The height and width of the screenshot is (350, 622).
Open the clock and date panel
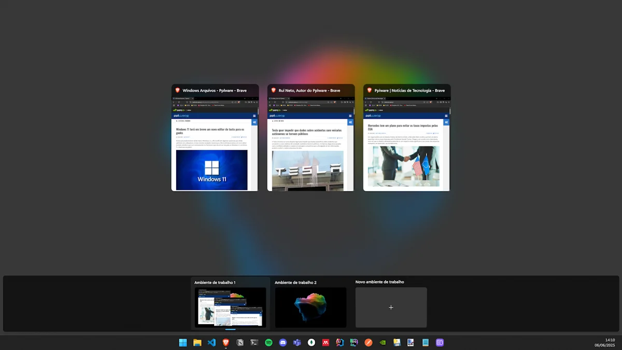[604, 343]
